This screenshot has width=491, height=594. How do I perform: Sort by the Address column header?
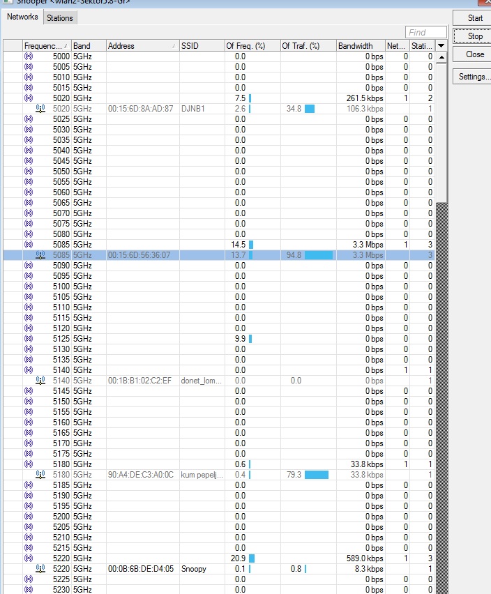click(142, 46)
